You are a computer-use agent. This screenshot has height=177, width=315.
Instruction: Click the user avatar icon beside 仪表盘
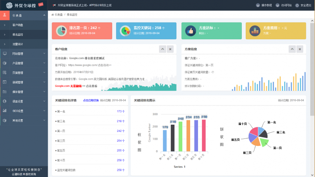pos(4,15)
